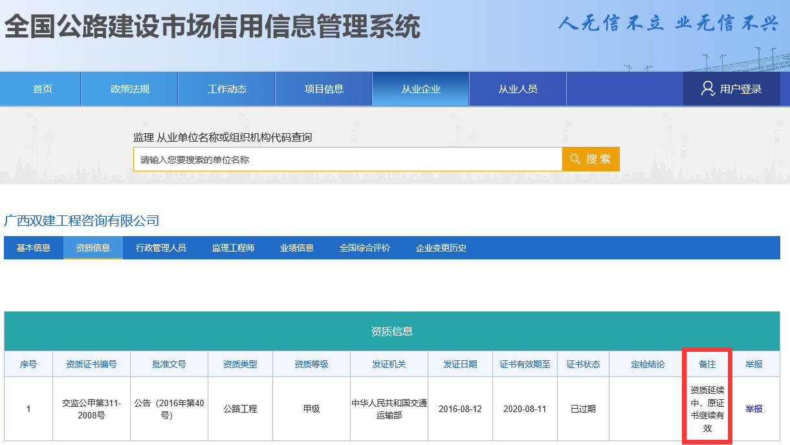Click the row number 1 cell

pyautogui.click(x=28, y=409)
